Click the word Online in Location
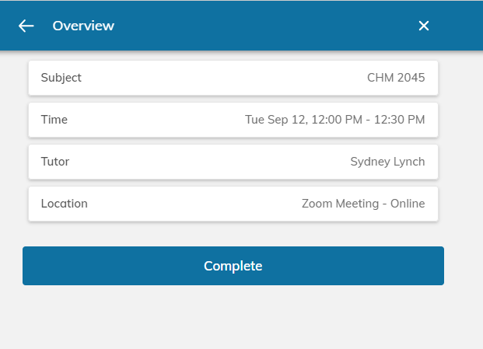The height and width of the screenshot is (349, 483). (408, 204)
